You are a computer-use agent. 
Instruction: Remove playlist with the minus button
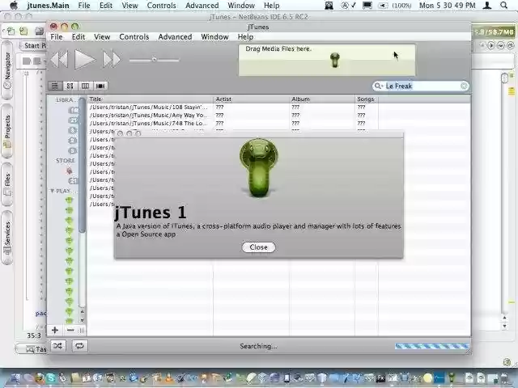(x=70, y=330)
